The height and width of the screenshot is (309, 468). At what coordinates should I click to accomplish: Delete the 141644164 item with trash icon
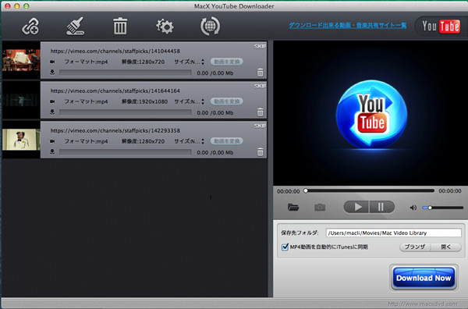(x=261, y=112)
